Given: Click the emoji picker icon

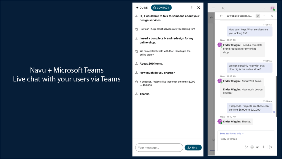Looking at the screenshot, I should click(x=252, y=147).
